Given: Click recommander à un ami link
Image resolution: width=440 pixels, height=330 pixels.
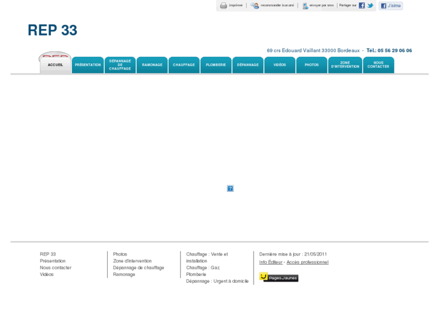Looking at the screenshot, I should pyautogui.click(x=277, y=5).
